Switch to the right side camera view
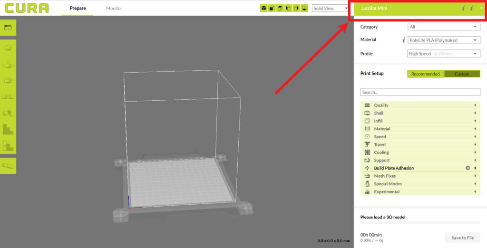 click(x=296, y=9)
